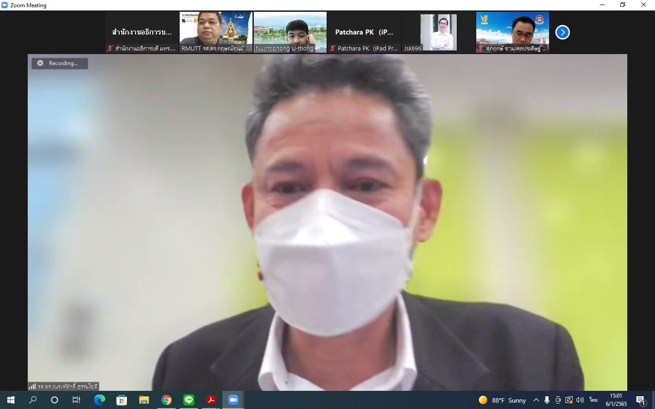Screen dimensions: 655x409
Task: Open the volume control in system tray
Action: [x=580, y=400]
